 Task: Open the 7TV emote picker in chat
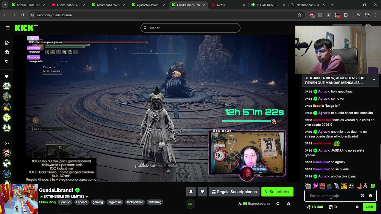(x=362, y=196)
